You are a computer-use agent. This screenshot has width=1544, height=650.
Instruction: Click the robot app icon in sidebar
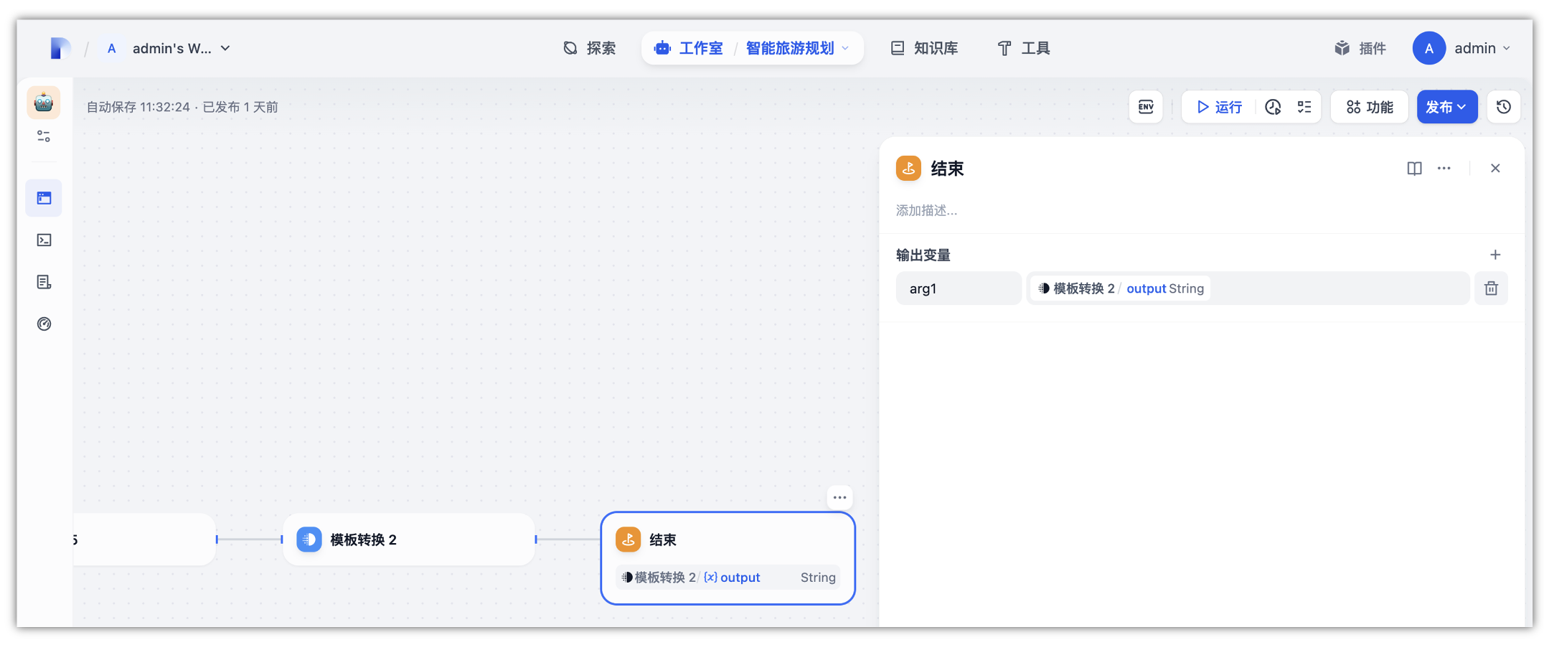click(44, 103)
